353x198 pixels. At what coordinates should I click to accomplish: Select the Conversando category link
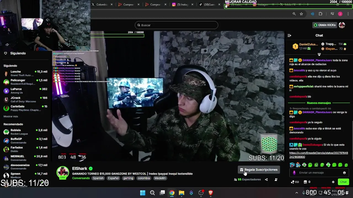pos(81,178)
